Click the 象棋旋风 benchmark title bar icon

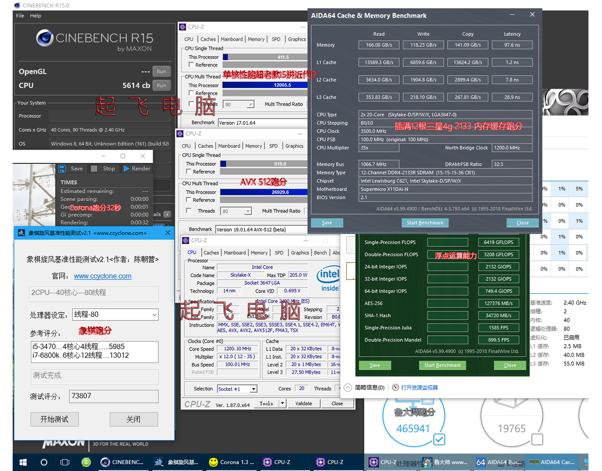point(21,233)
